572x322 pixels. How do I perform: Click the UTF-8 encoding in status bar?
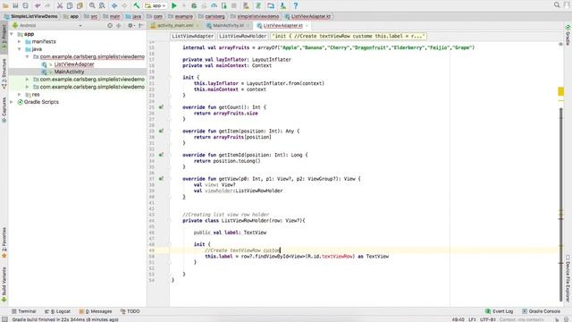coord(488,319)
